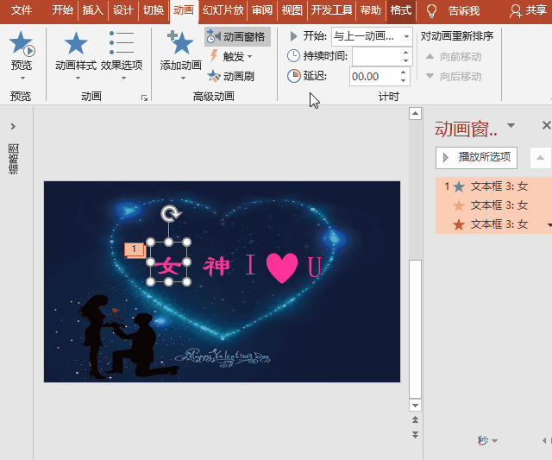Click the Preview (预览) star icon

[x=21, y=44]
